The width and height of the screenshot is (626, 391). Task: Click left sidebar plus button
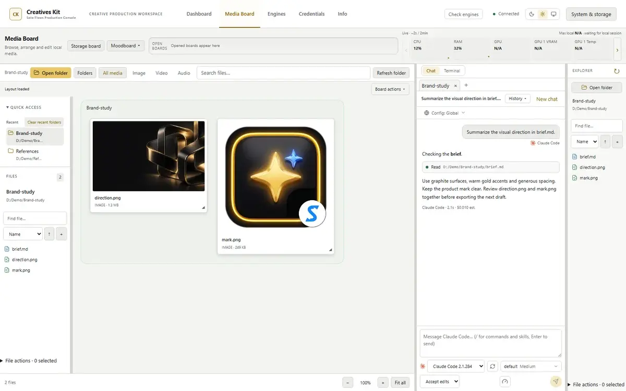61,234
